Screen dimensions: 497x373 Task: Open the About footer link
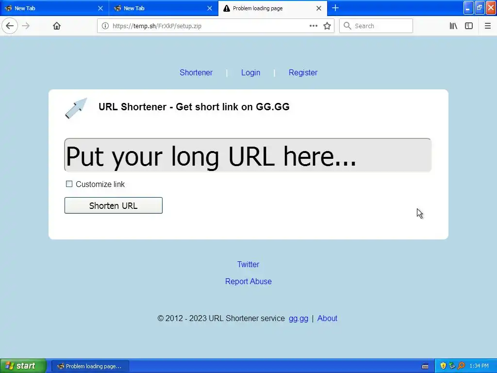tap(327, 318)
